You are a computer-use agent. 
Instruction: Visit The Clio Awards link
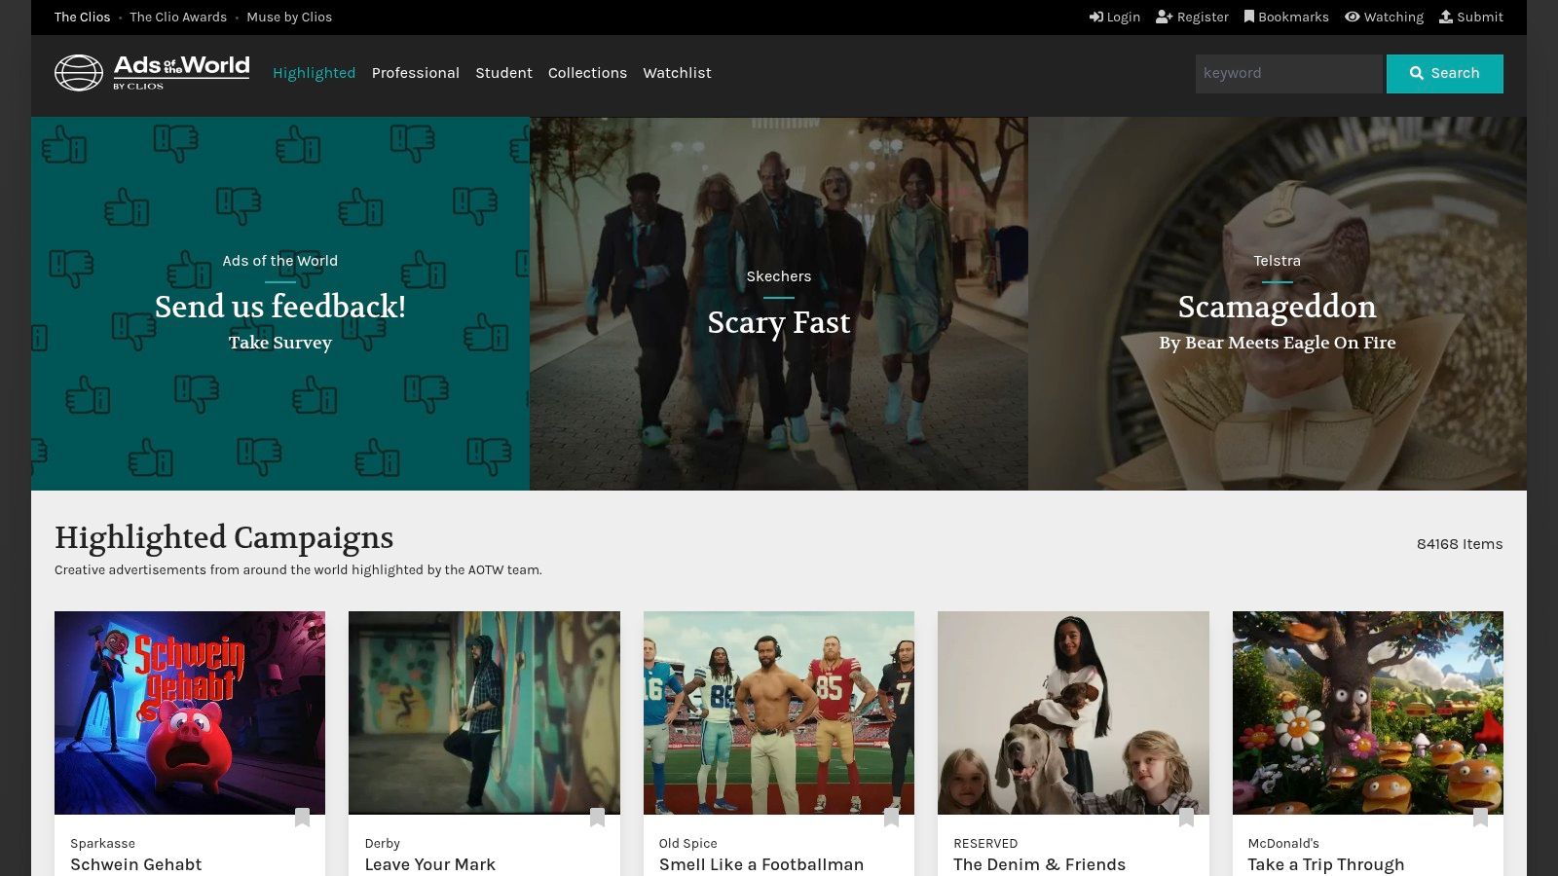point(178,17)
